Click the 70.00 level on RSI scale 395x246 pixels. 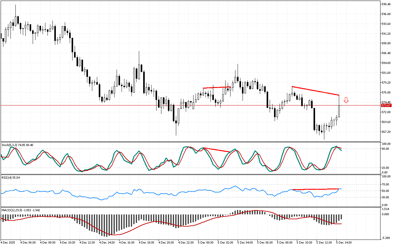[x=385, y=184]
